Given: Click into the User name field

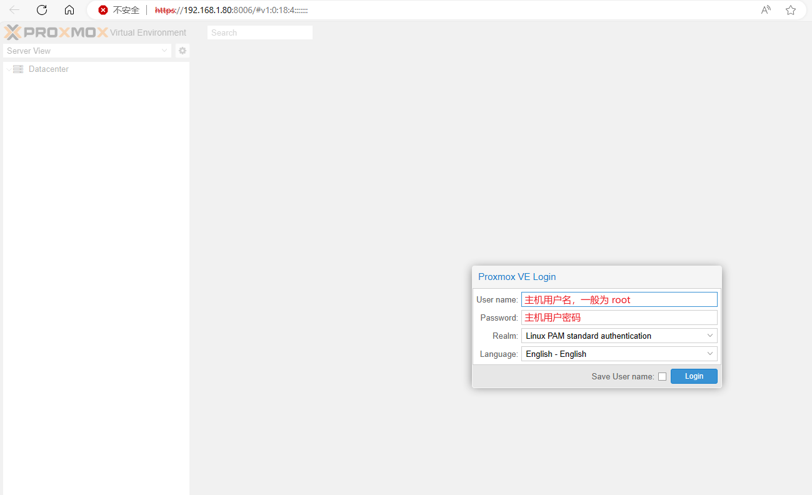Looking at the screenshot, I should (619, 299).
